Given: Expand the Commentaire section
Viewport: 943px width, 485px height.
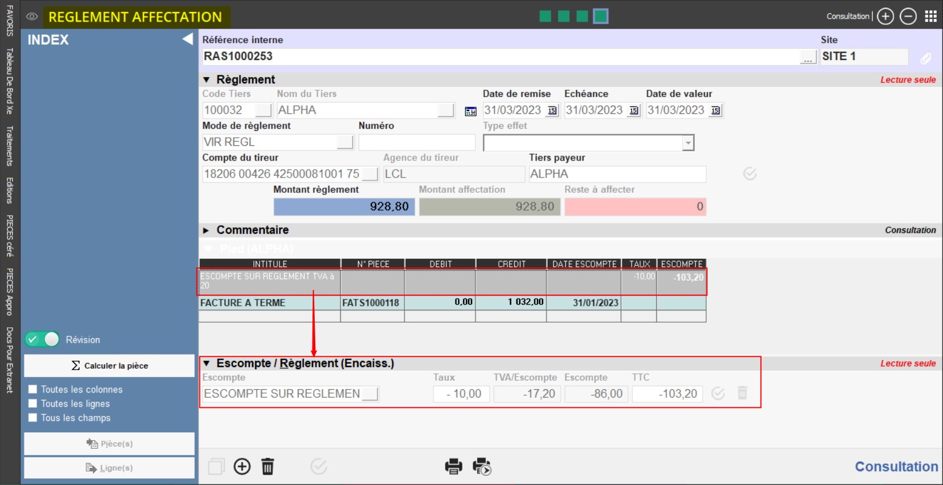Looking at the screenshot, I should [206, 230].
